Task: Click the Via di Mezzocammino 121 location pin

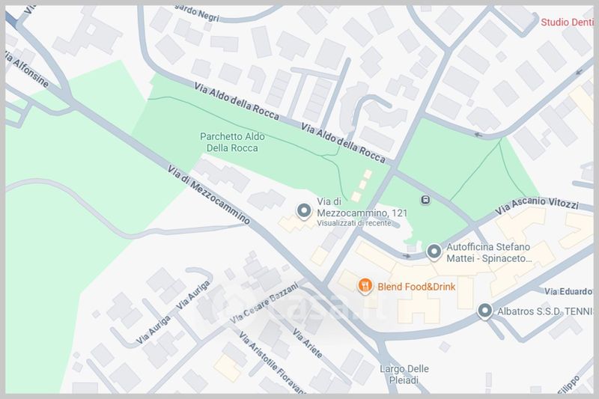Action: coord(304,211)
